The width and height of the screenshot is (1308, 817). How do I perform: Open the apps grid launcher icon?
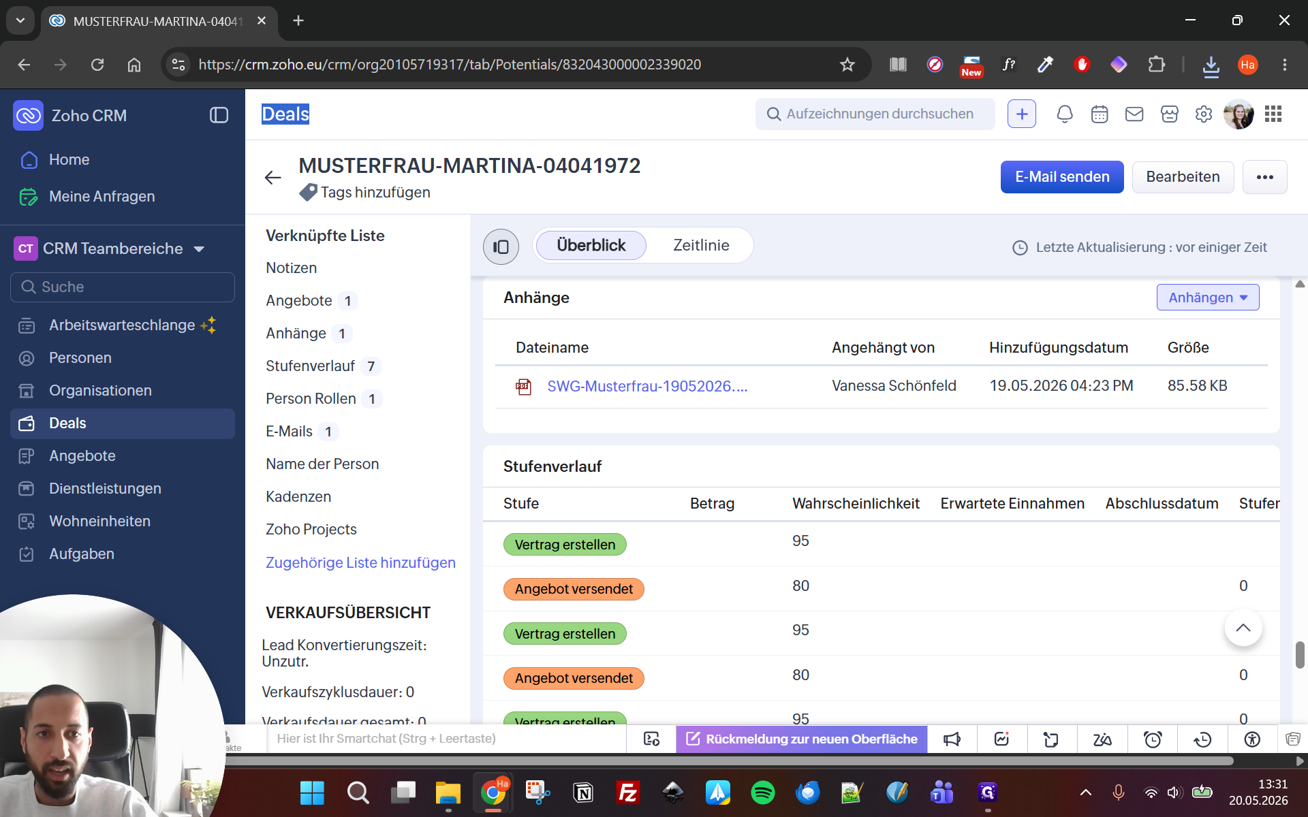(1273, 114)
